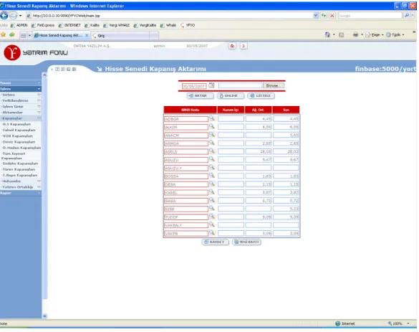The height and width of the screenshot is (332, 419).
Task: Click the Browse file button
Action: coord(273,85)
